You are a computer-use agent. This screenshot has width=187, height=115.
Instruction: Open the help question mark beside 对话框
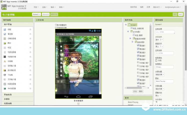[30, 61]
